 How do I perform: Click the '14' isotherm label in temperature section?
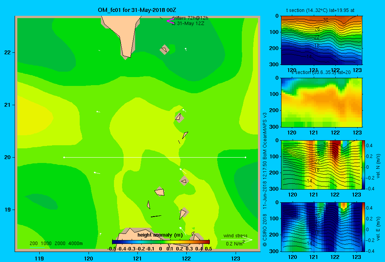309,57
